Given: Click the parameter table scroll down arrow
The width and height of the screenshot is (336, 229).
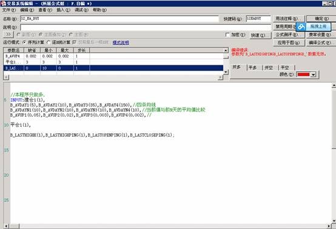Looking at the screenshot, I should tap(226, 72).
